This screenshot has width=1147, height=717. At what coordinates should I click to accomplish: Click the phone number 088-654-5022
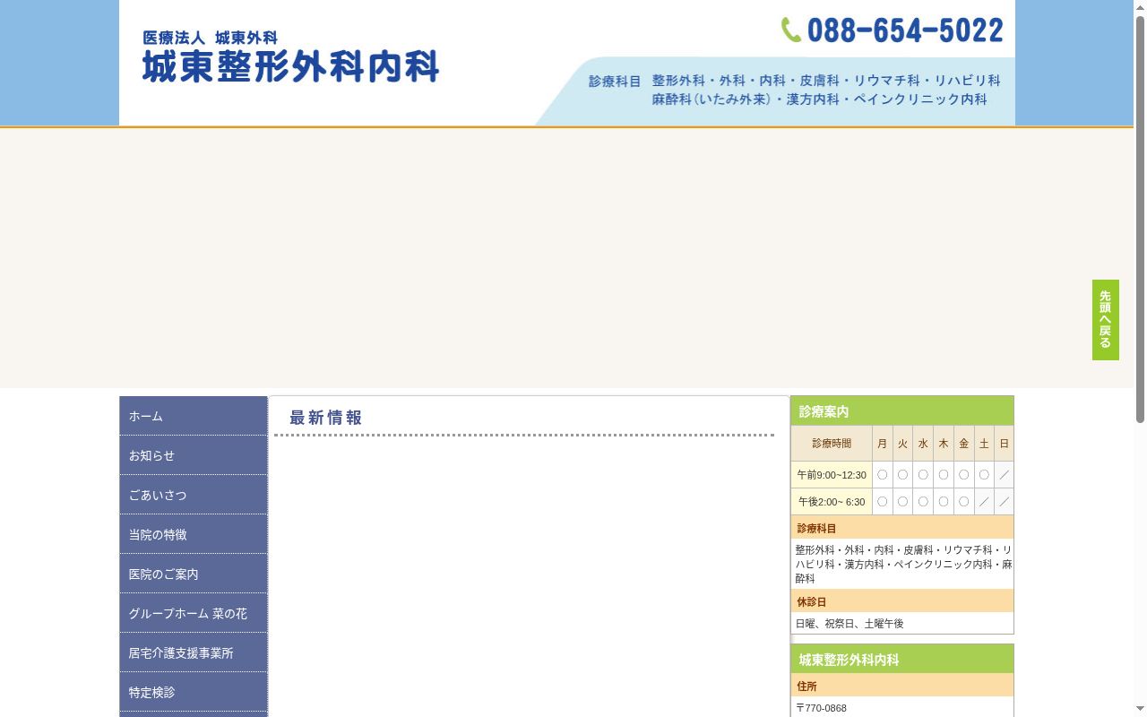[x=905, y=30]
